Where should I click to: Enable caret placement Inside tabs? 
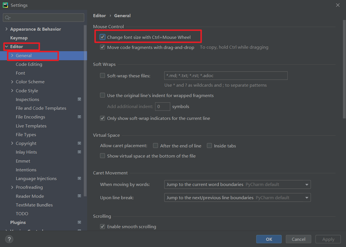coord(209,146)
